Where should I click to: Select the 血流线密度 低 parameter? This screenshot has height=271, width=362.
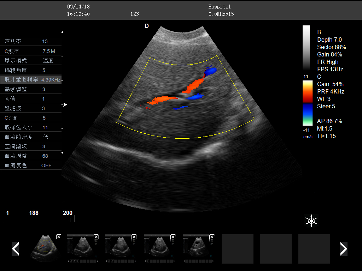[x=31, y=137]
